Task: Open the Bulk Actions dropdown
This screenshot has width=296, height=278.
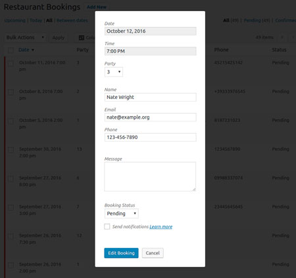Action: 25,37
